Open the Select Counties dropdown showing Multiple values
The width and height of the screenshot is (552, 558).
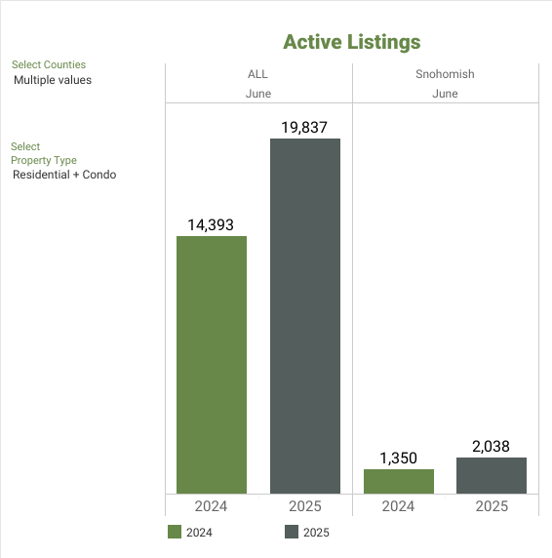[53, 80]
